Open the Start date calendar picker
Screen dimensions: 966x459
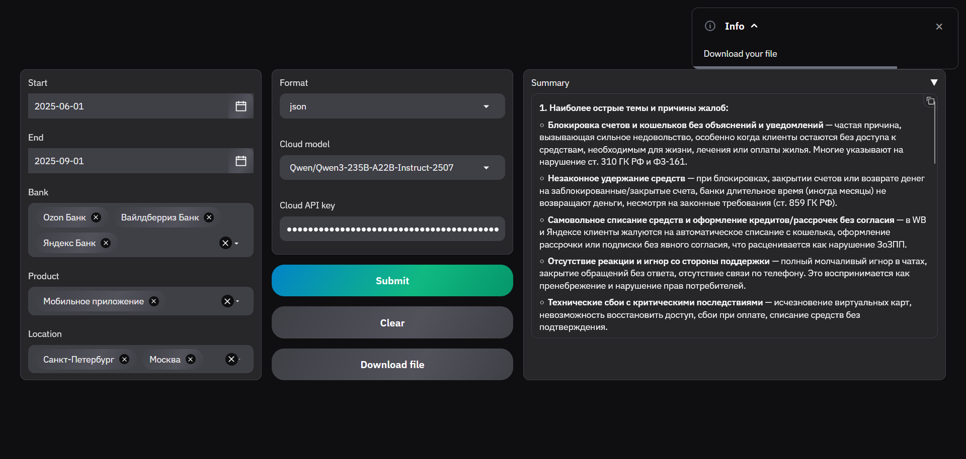coord(240,106)
